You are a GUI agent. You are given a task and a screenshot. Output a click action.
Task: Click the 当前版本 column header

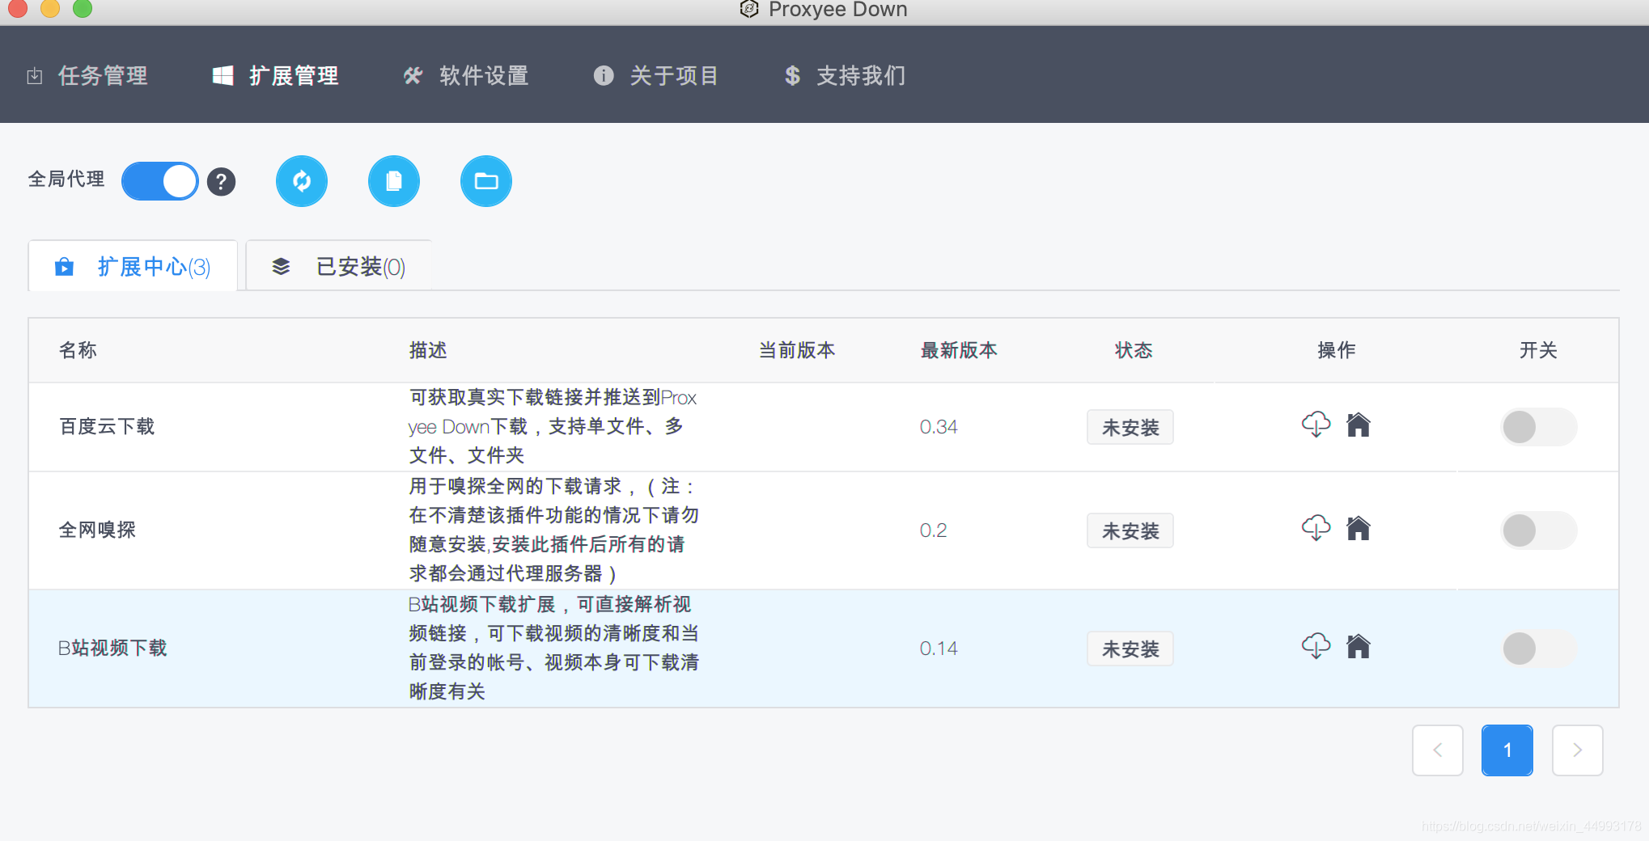tap(797, 350)
